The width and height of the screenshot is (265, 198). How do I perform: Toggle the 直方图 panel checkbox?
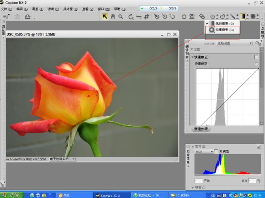tap(259, 147)
